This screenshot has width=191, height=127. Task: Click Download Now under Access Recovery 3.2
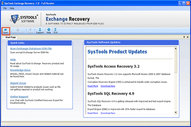(108, 86)
